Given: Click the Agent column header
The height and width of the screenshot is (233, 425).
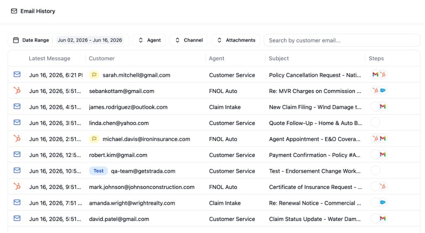Looking at the screenshot, I should point(217,58).
